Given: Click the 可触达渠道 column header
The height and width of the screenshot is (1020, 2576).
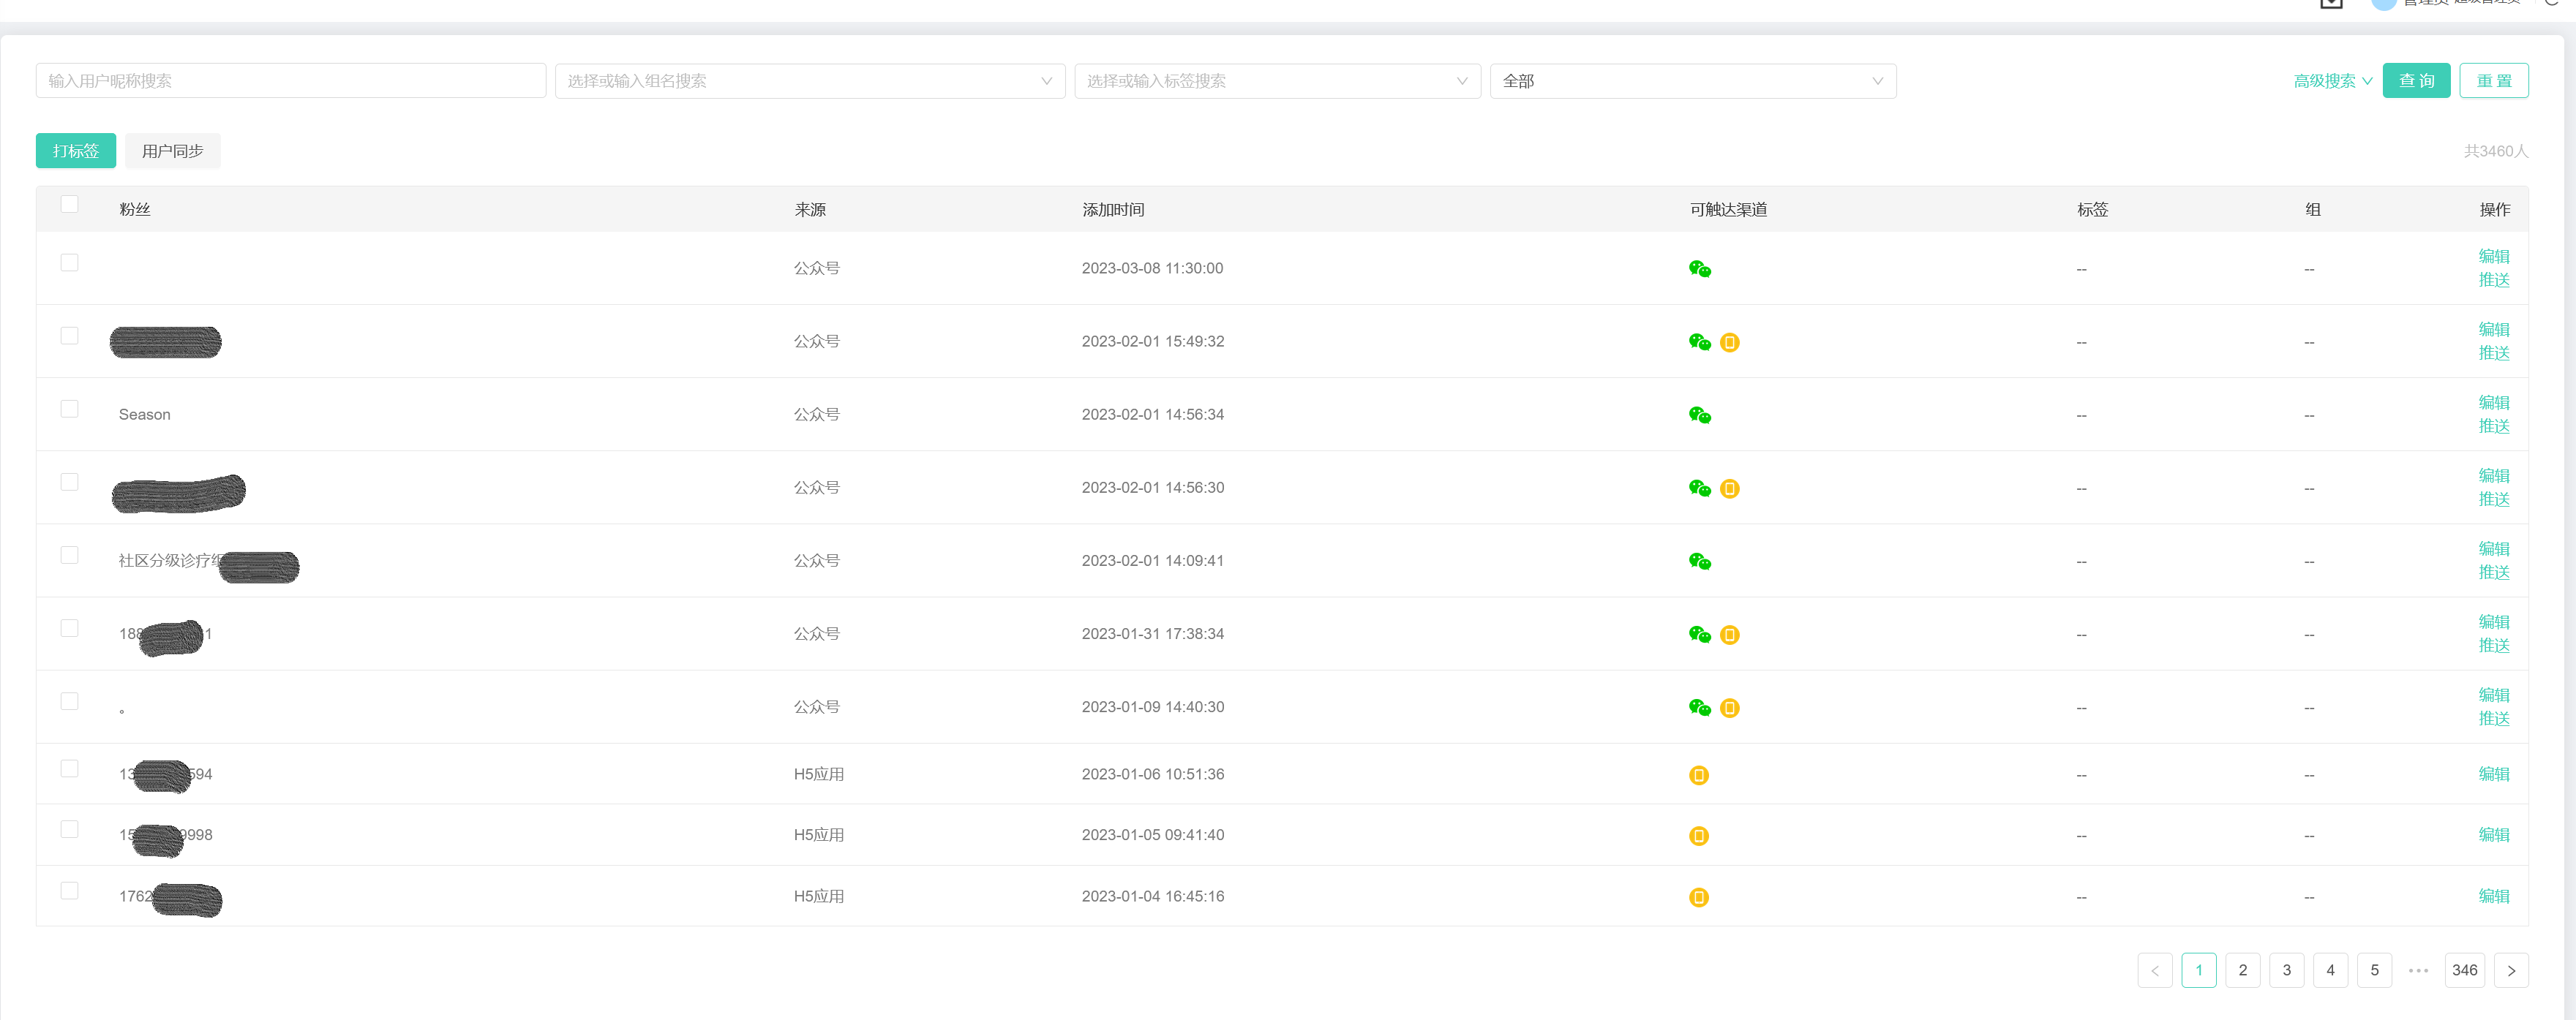Looking at the screenshot, I should [x=1728, y=210].
